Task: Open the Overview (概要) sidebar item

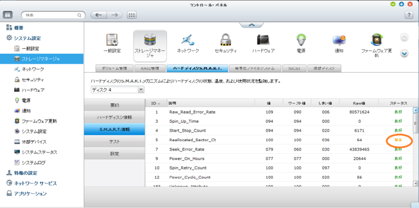Action: point(15,28)
